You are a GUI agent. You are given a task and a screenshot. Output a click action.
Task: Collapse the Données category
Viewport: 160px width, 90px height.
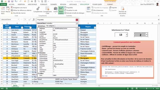click(38, 53)
